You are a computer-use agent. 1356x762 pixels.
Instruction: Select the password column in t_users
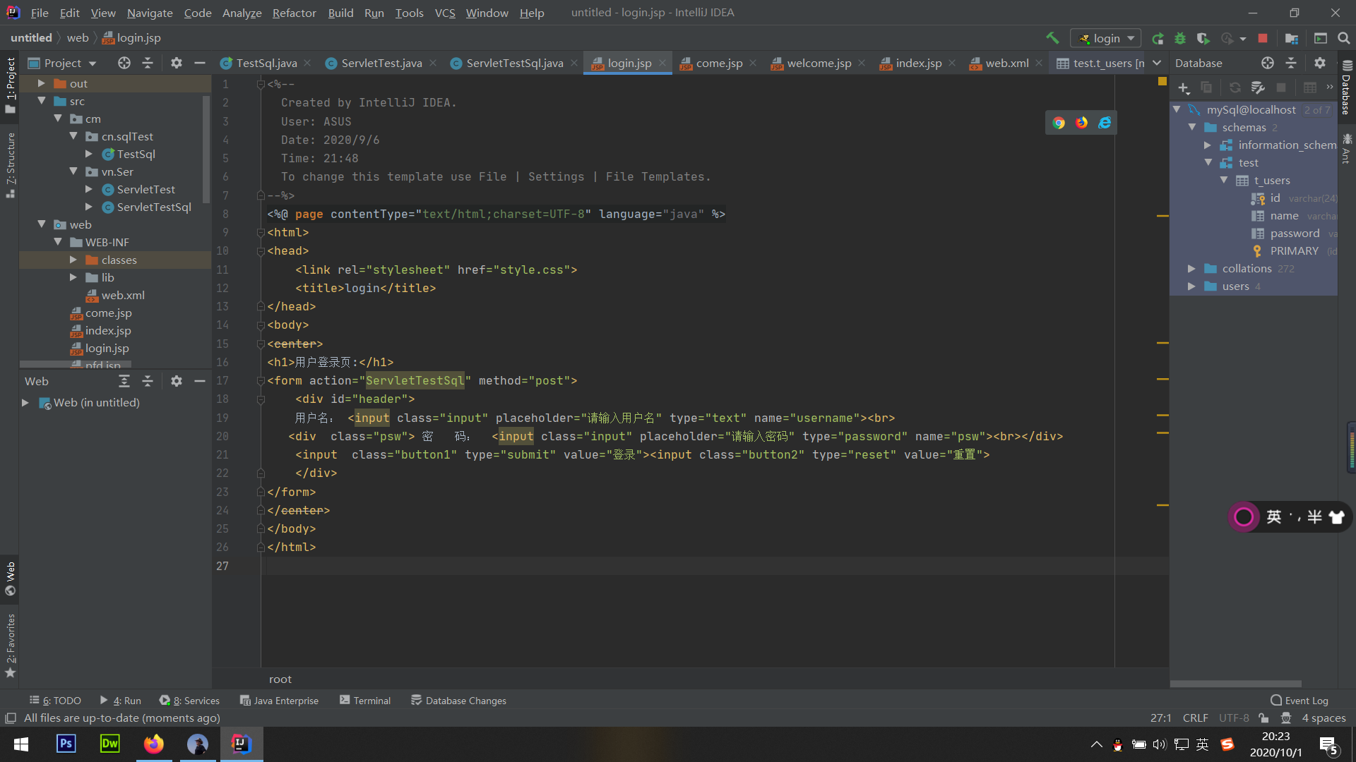click(1295, 233)
